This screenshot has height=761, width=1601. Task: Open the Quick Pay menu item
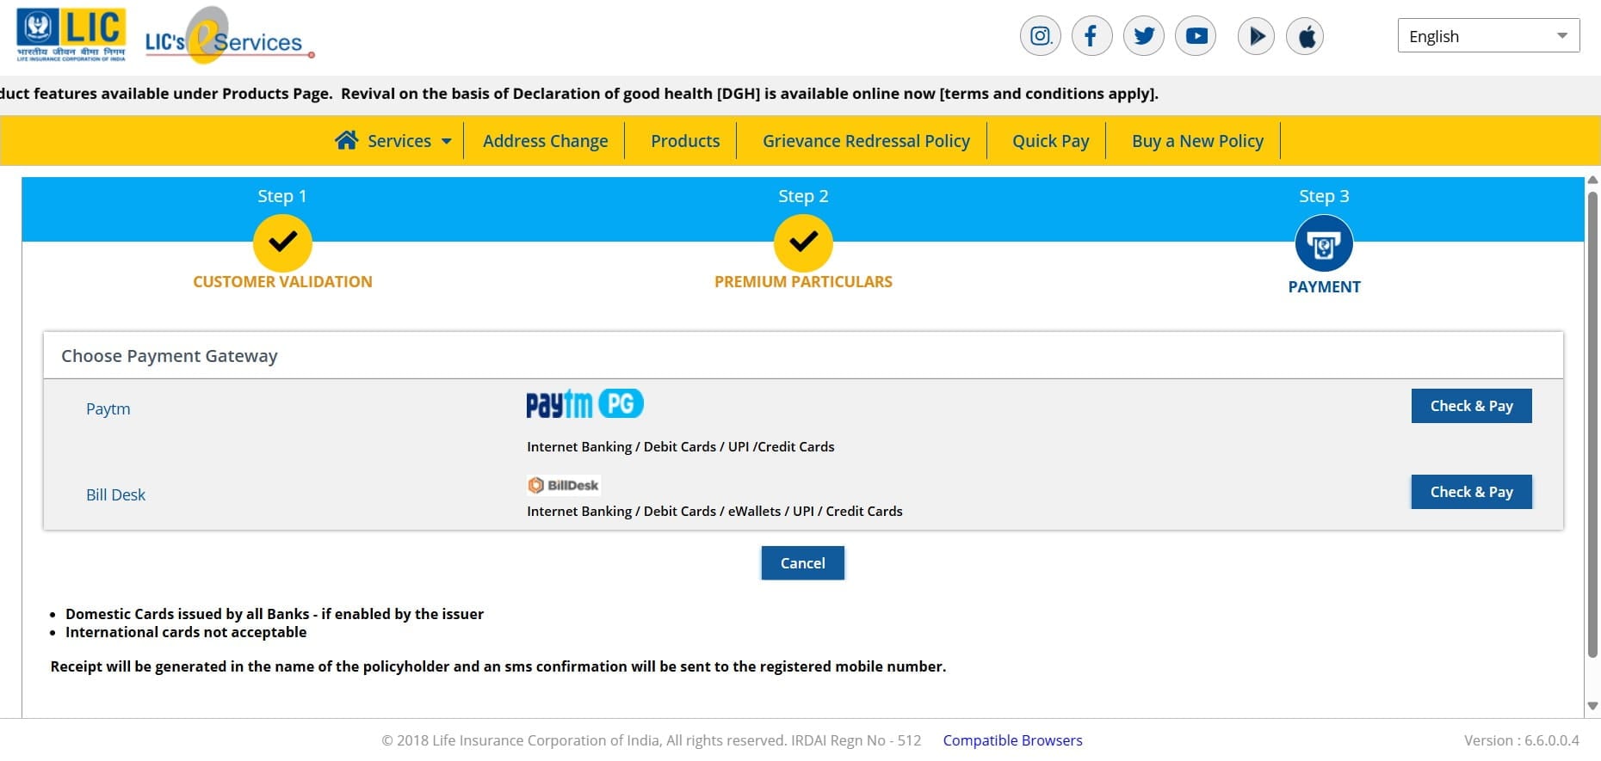[x=1050, y=141]
